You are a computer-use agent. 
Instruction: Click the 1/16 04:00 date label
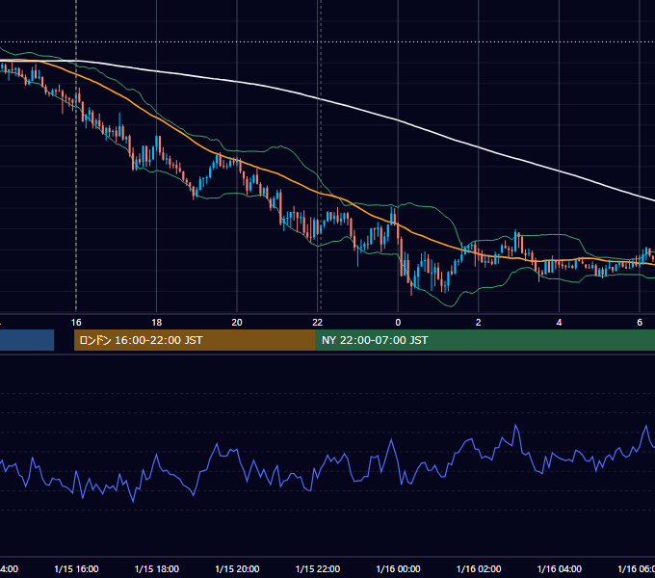point(560,568)
